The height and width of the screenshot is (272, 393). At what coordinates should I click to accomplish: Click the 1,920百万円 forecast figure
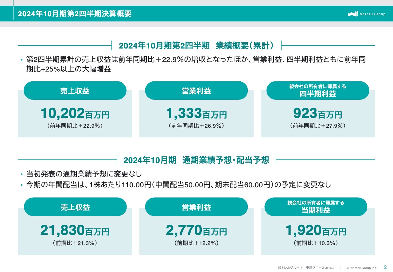click(x=316, y=231)
